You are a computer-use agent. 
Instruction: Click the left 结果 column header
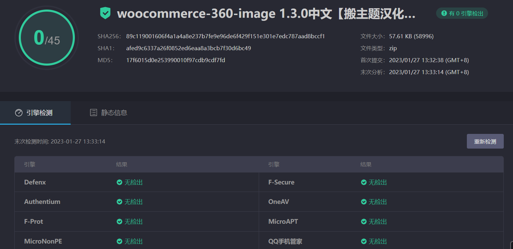pyautogui.click(x=122, y=165)
